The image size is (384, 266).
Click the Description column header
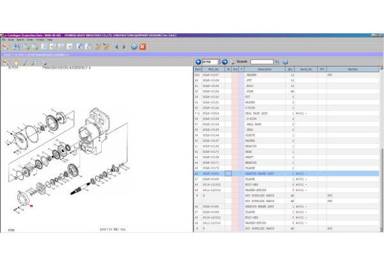click(x=265, y=69)
